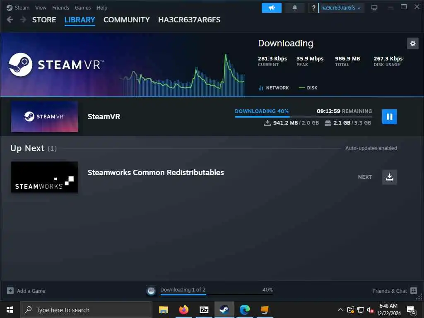
Task: Click the SteamVR banner logo
Action: click(56, 65)
